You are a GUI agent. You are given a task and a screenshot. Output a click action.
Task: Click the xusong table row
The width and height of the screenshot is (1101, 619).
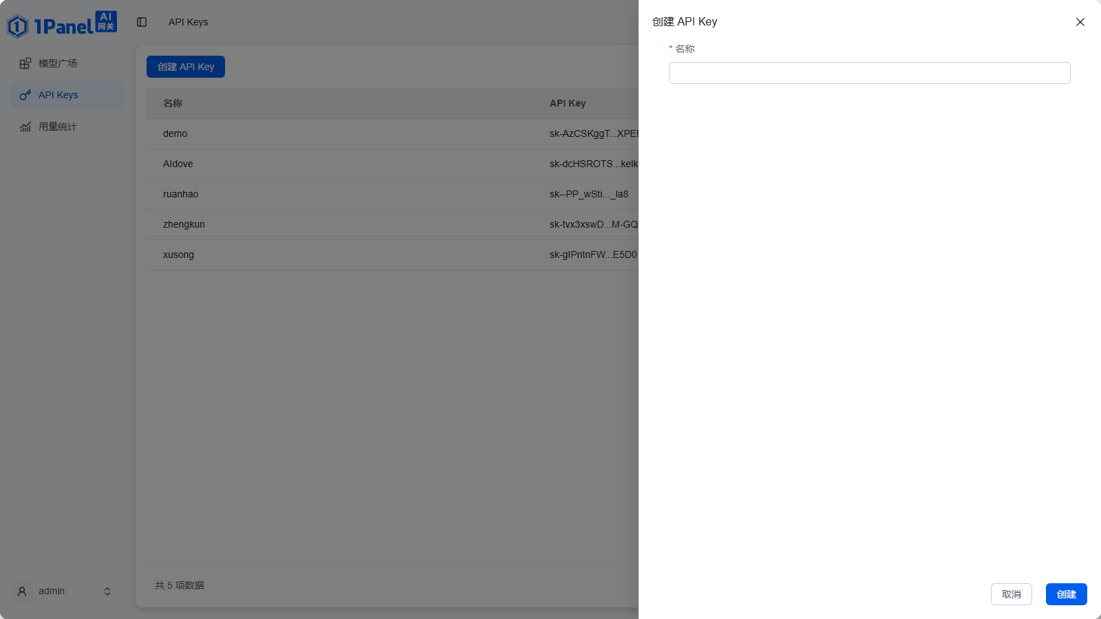(392, 254)
